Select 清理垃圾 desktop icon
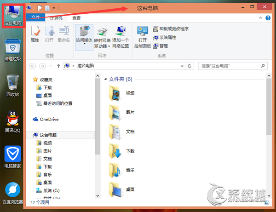 (x=13, y=50)
